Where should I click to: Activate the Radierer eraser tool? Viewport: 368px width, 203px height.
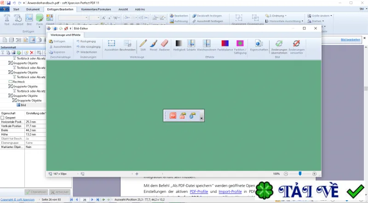point(164,45)
